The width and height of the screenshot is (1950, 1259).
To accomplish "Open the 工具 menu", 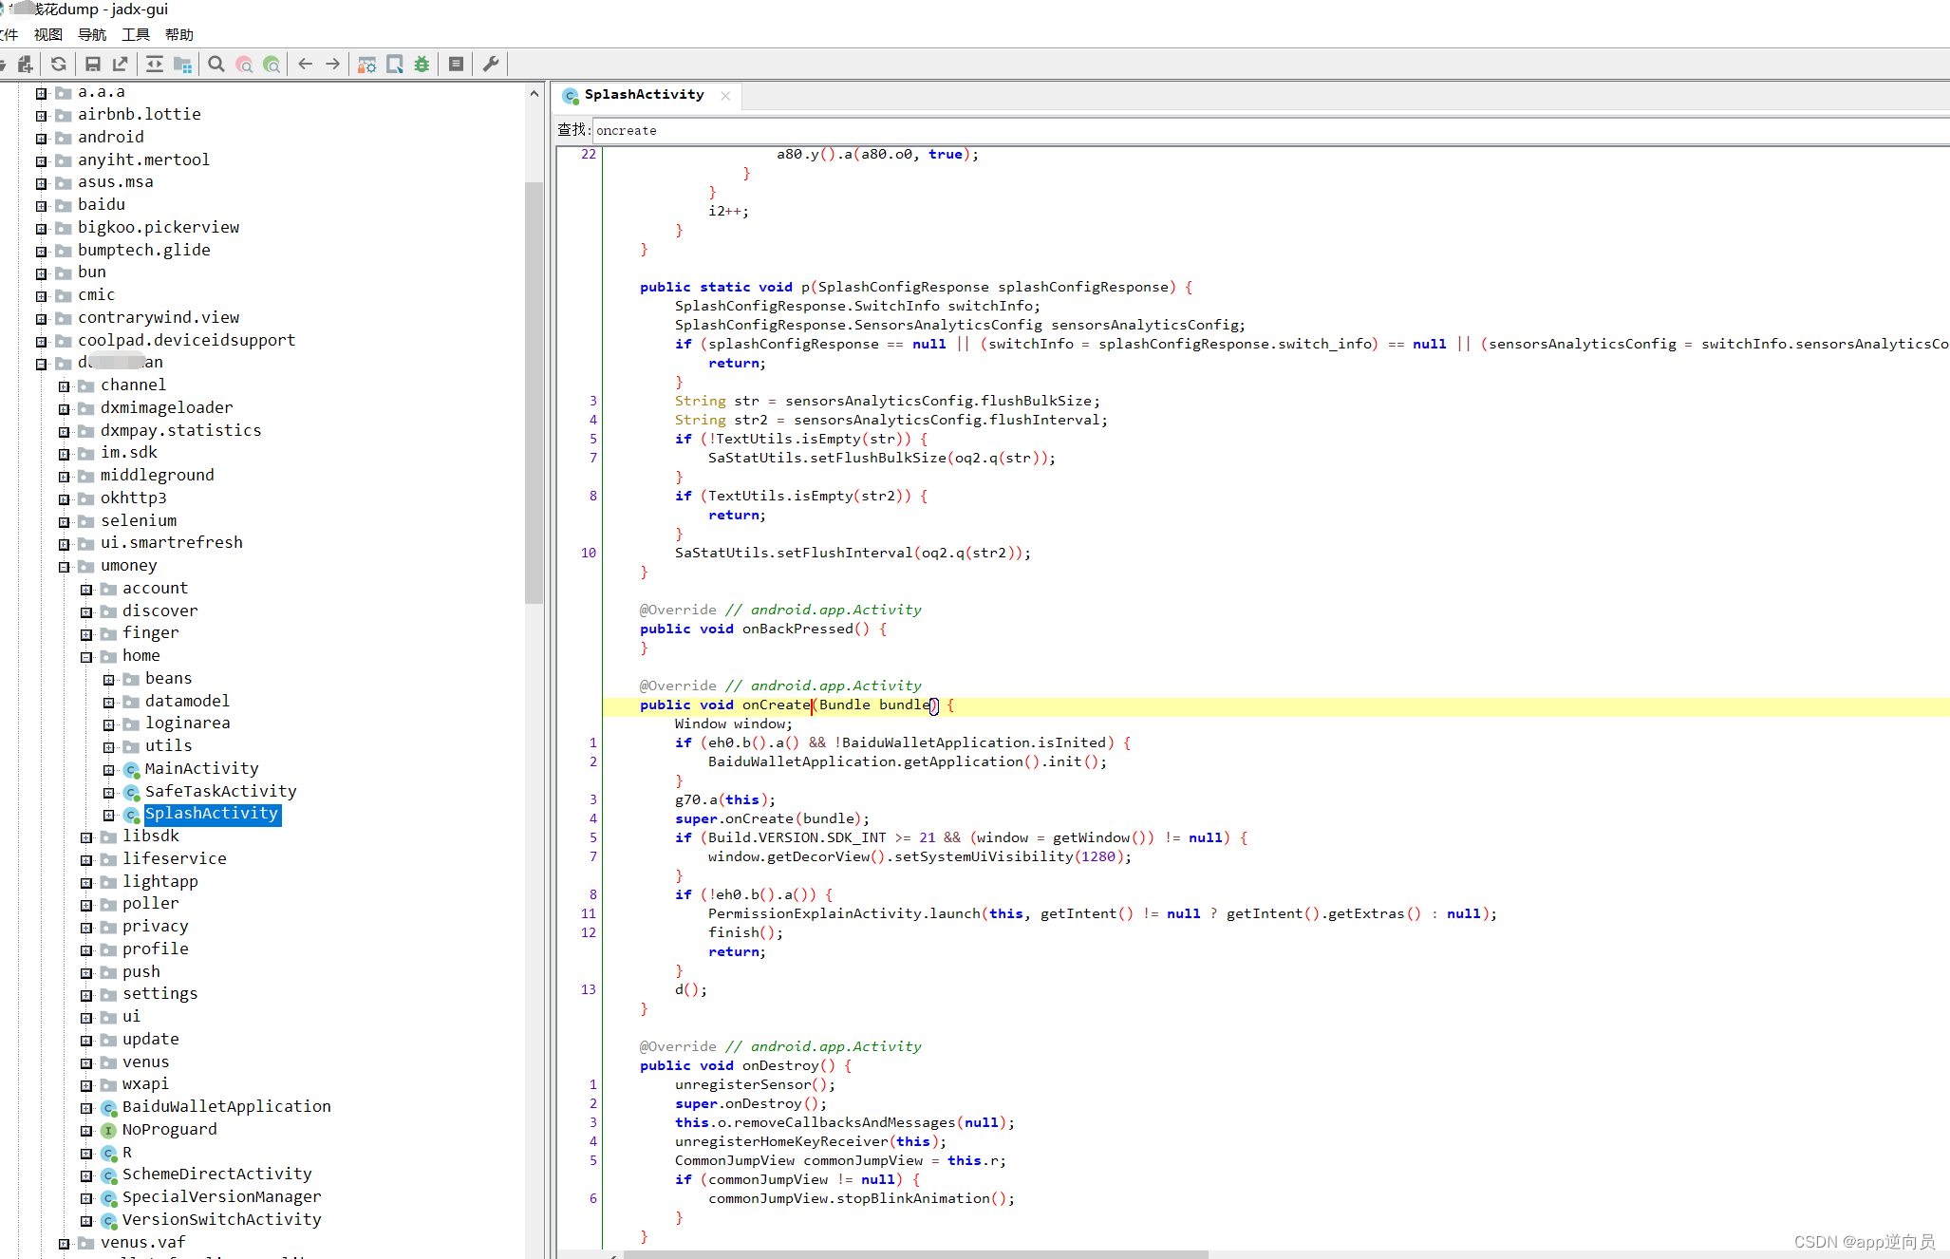I will (x=136, y=34).
